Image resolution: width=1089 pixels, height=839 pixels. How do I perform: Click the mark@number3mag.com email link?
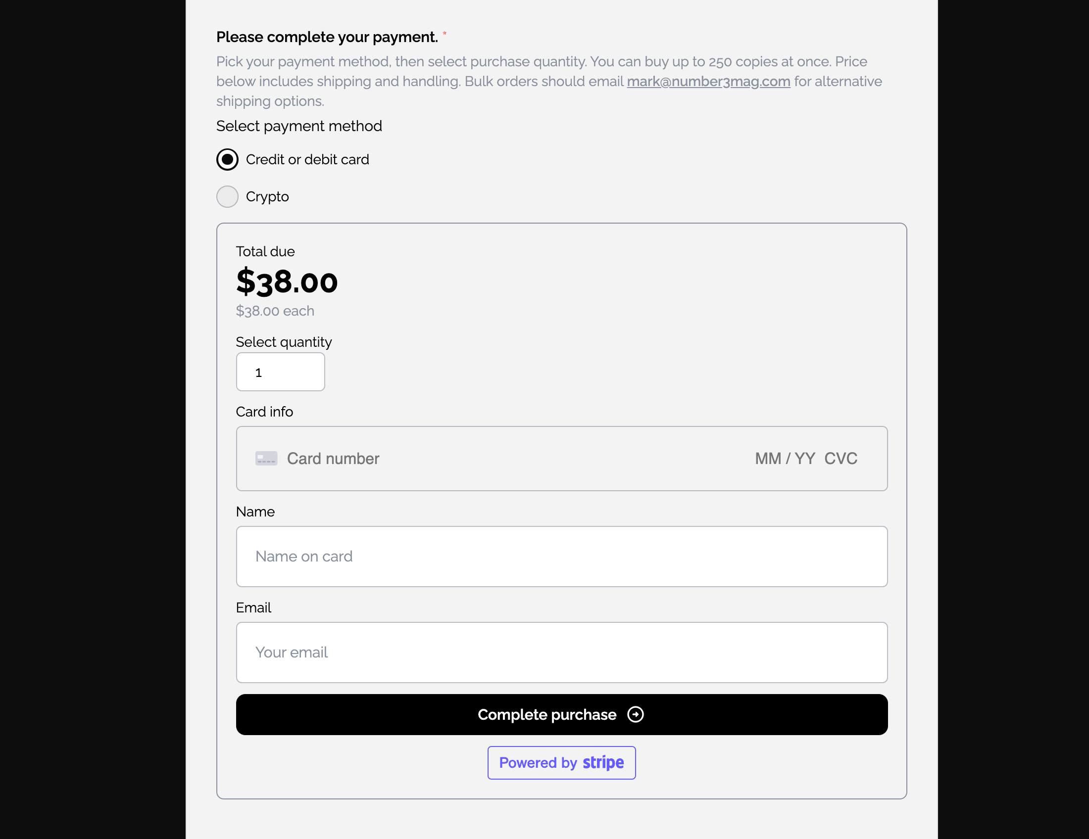(708, 81)
